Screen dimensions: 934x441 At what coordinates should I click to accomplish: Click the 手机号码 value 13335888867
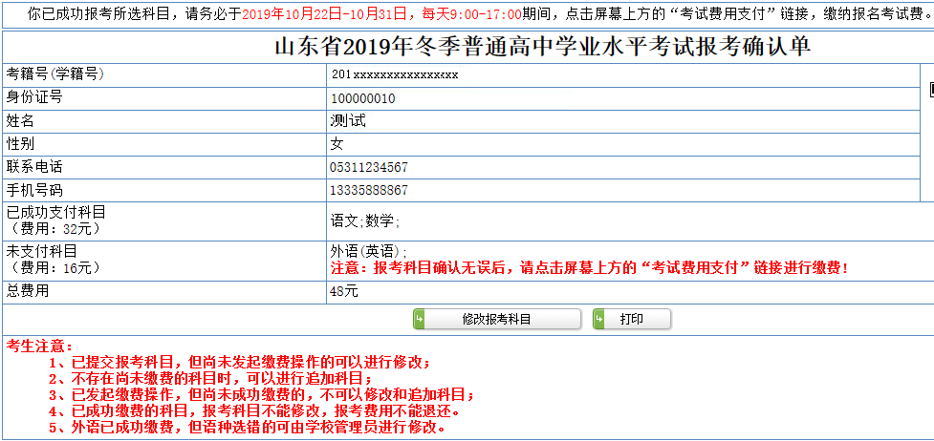click(369, 190)
